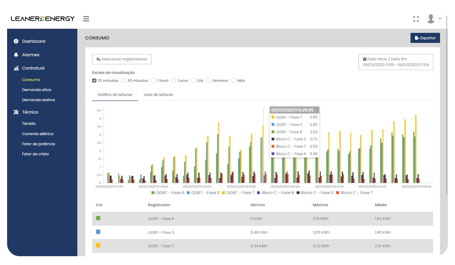Toggle QGBT - Fase S legend entry
Viewport: 455px width, 265px height.
203,193
